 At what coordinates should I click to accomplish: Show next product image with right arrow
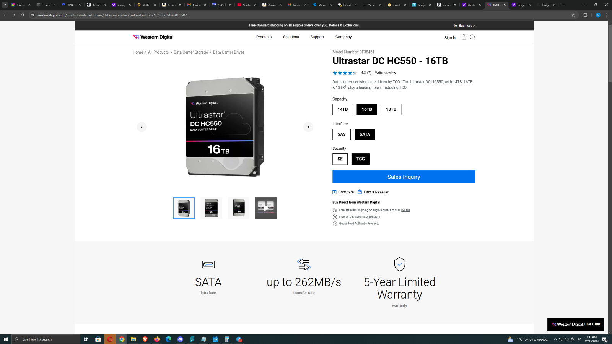pyautogui.click(x=308, y=127)
